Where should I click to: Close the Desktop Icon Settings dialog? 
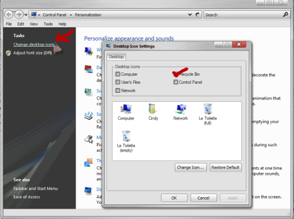(239, 44)
